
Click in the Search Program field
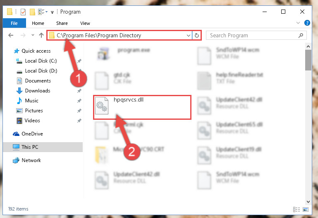tap(252, 35)
